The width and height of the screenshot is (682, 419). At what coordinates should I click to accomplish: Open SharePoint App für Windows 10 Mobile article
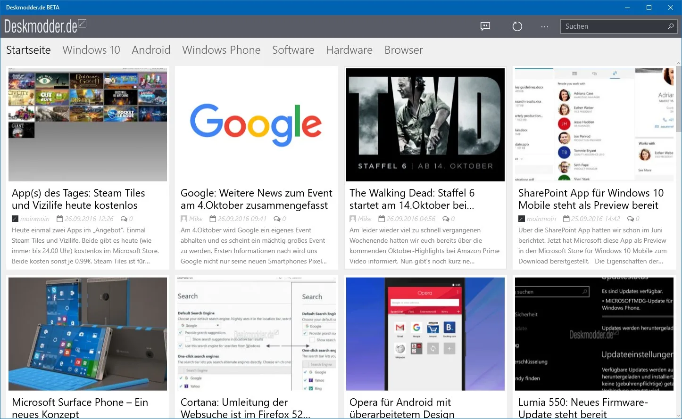tap(591, 199)
